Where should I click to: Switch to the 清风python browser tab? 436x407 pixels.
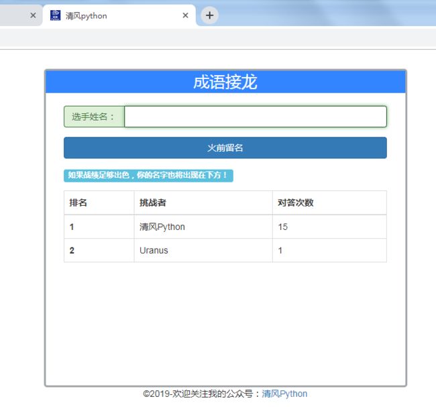coord(119,15)
